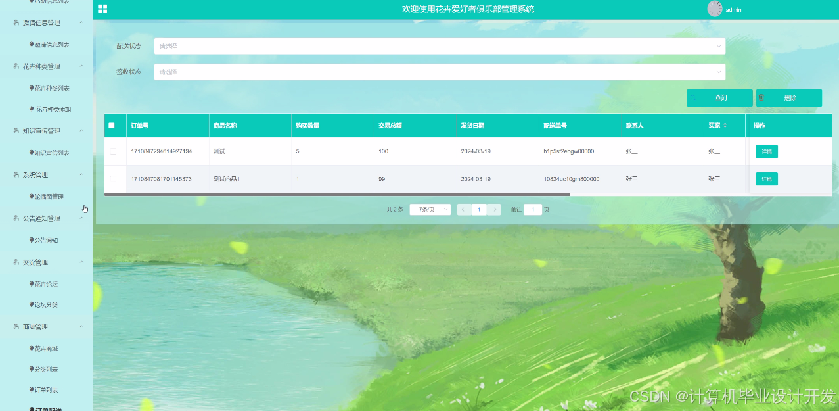The image size is (839, 411).
Task: Click the person icon beside 商城管理
Action: (16, 327)
